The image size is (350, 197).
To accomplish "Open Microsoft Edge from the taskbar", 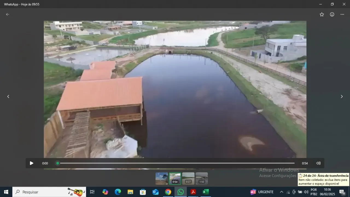I will click(118, 192).
